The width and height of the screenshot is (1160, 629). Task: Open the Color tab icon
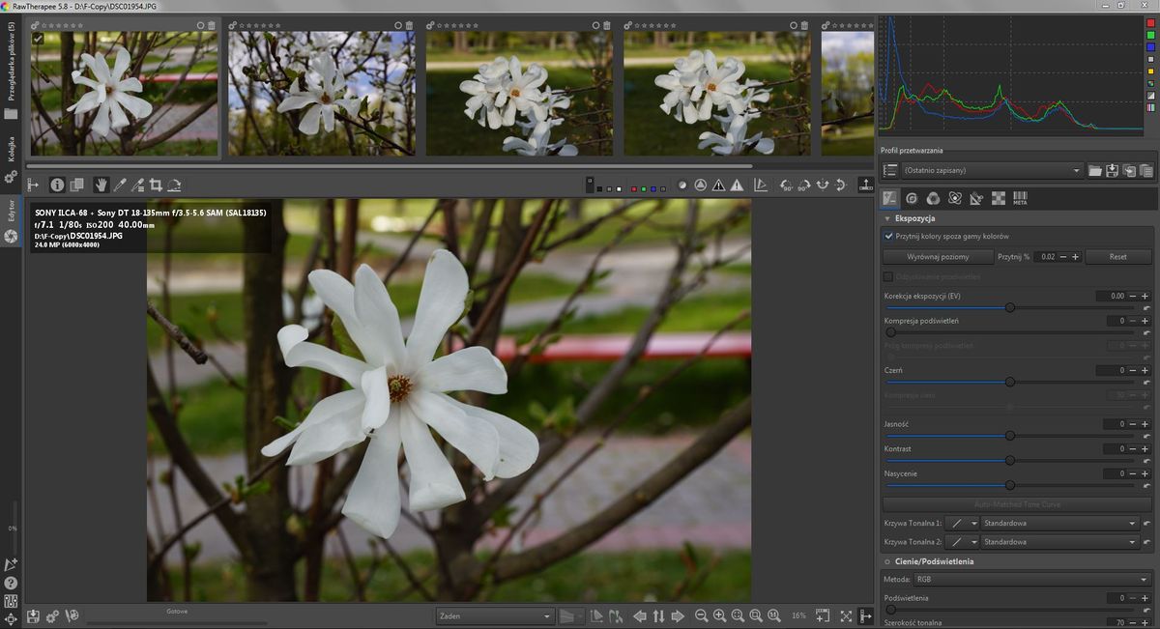[933, 198]
